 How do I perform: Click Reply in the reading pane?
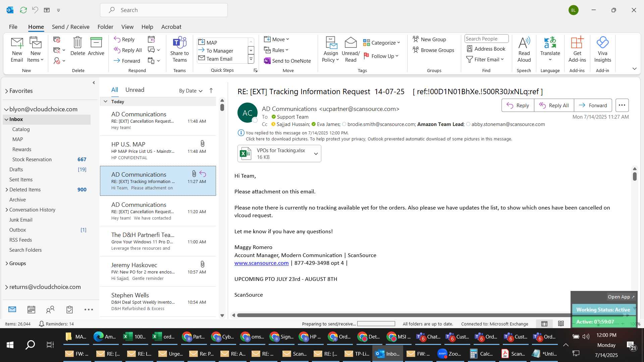[518, 105]
